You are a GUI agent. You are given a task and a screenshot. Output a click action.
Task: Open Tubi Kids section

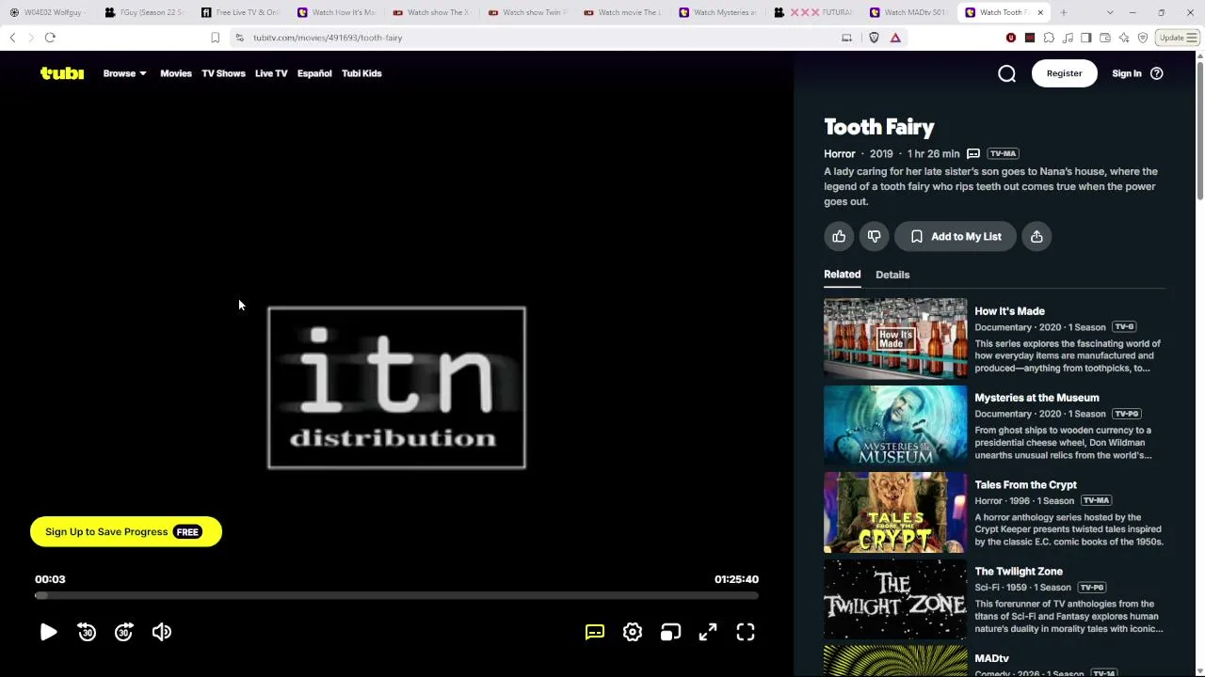pos(361,73)
